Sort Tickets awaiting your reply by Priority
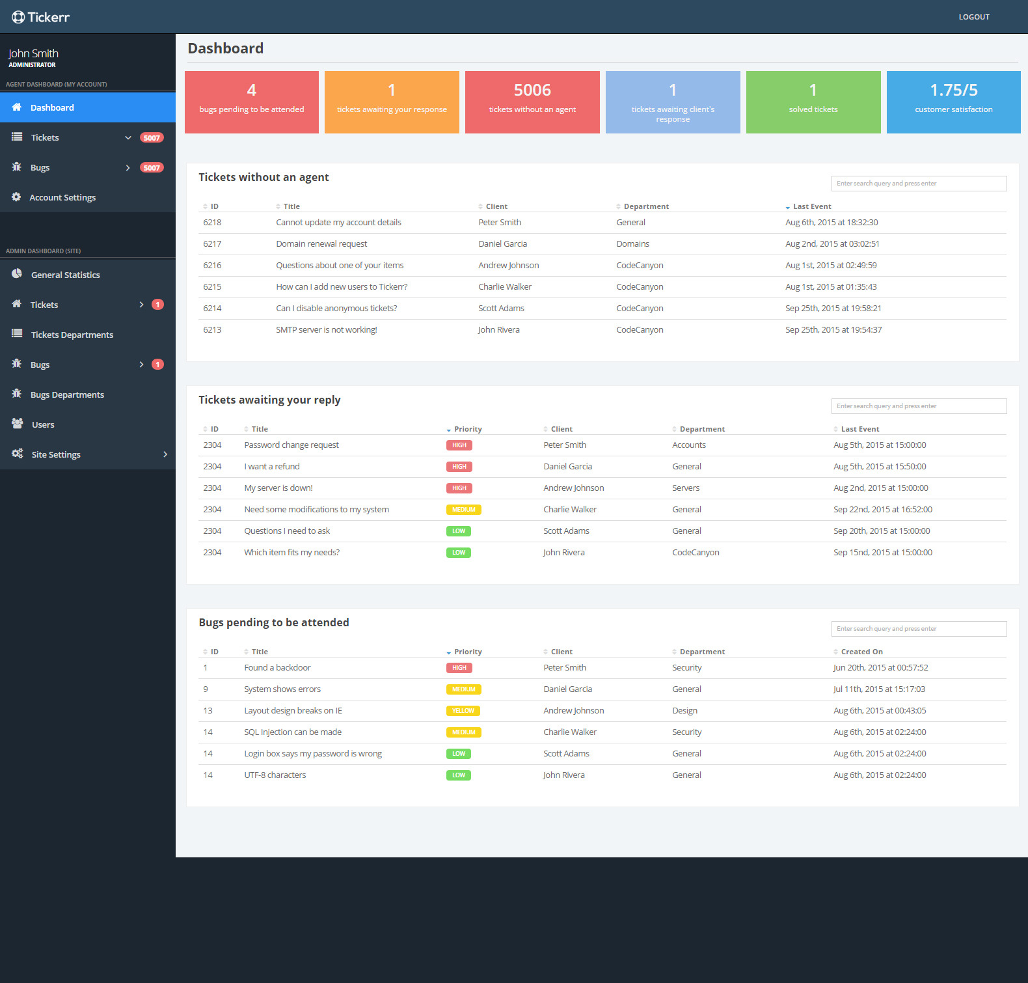 464,429
